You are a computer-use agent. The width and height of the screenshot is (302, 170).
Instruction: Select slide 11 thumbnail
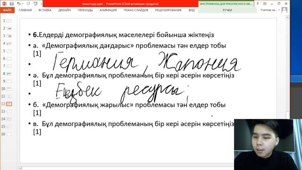[x=9, y=96]
